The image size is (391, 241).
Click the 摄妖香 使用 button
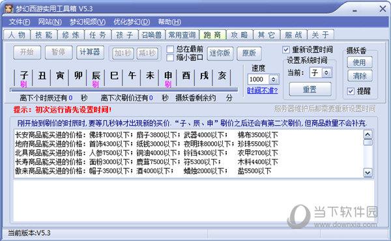coord(359,63)
